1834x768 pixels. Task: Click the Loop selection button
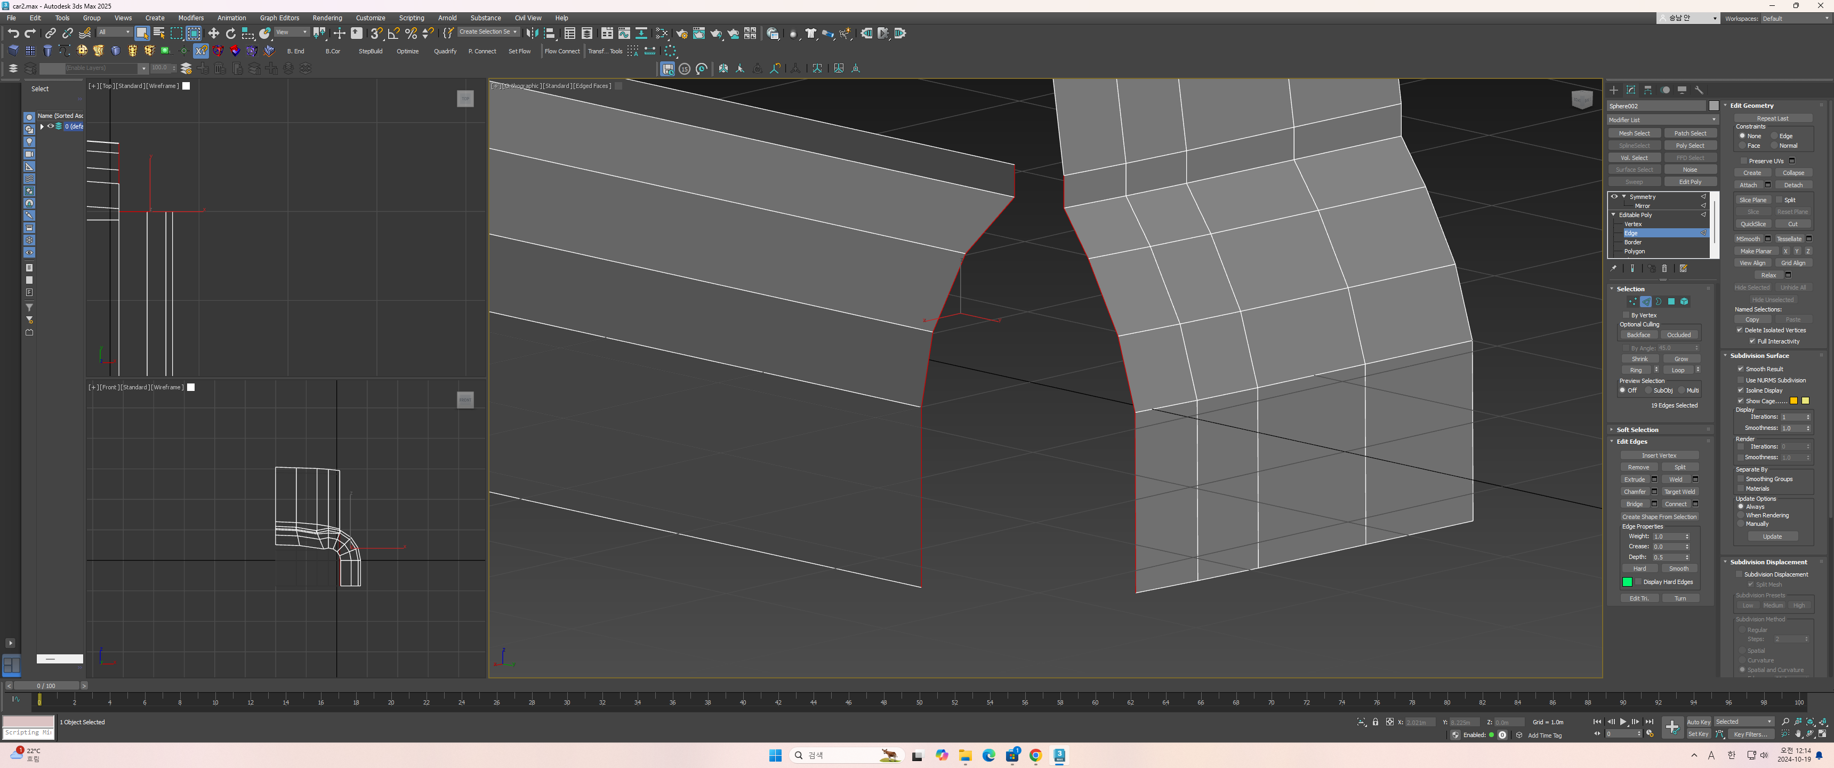[x=1678, y=370]
